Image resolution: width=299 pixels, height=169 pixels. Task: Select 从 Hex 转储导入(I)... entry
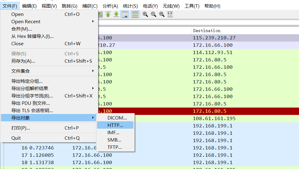pyautogui.click(x=49, y=36)
